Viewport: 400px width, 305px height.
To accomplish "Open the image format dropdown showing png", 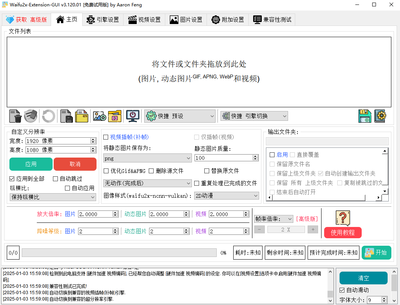I will (147, 158).
